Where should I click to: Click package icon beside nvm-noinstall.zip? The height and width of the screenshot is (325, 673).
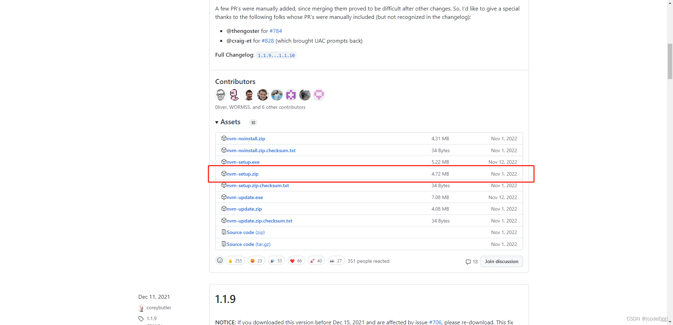tap(224, 138)
